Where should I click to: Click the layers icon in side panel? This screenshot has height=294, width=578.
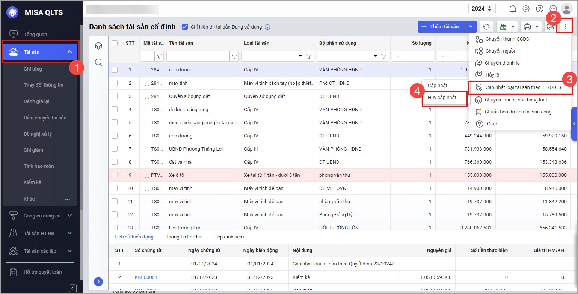(x=98, y=46)
